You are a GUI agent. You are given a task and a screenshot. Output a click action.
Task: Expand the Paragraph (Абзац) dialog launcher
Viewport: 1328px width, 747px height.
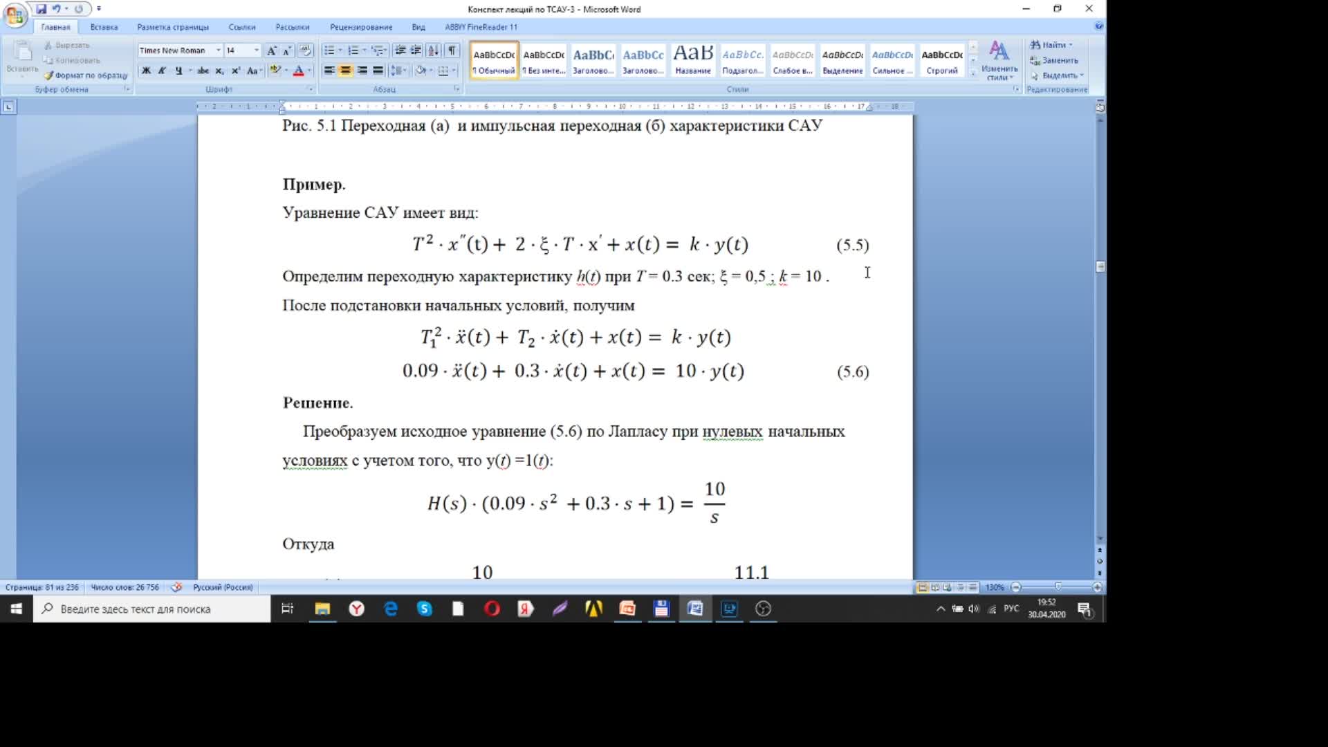[456, 89]
